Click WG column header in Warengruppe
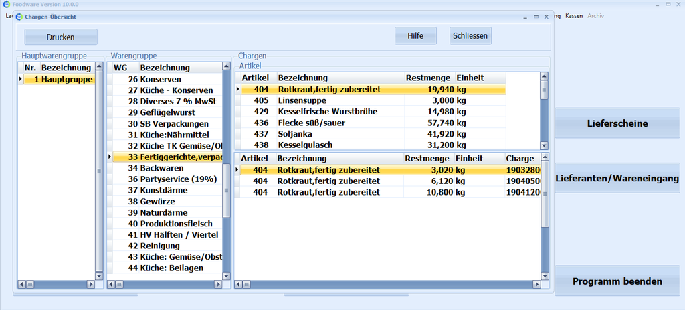Screen dimensions: 685x310 (125, 68)
